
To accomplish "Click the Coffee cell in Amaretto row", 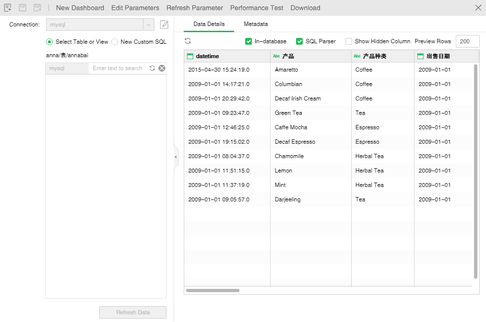I will [383, 70].
